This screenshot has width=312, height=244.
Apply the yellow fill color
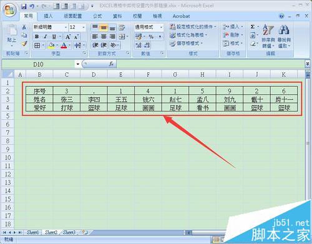(51, 46)
